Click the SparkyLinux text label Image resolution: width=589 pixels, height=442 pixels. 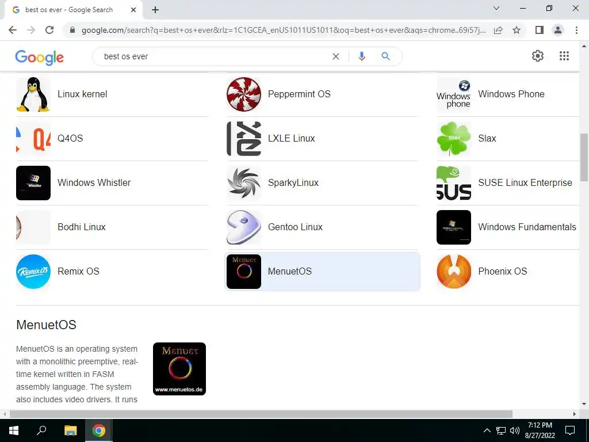(x=293, y=183)
